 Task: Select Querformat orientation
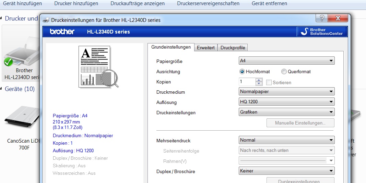296,72
